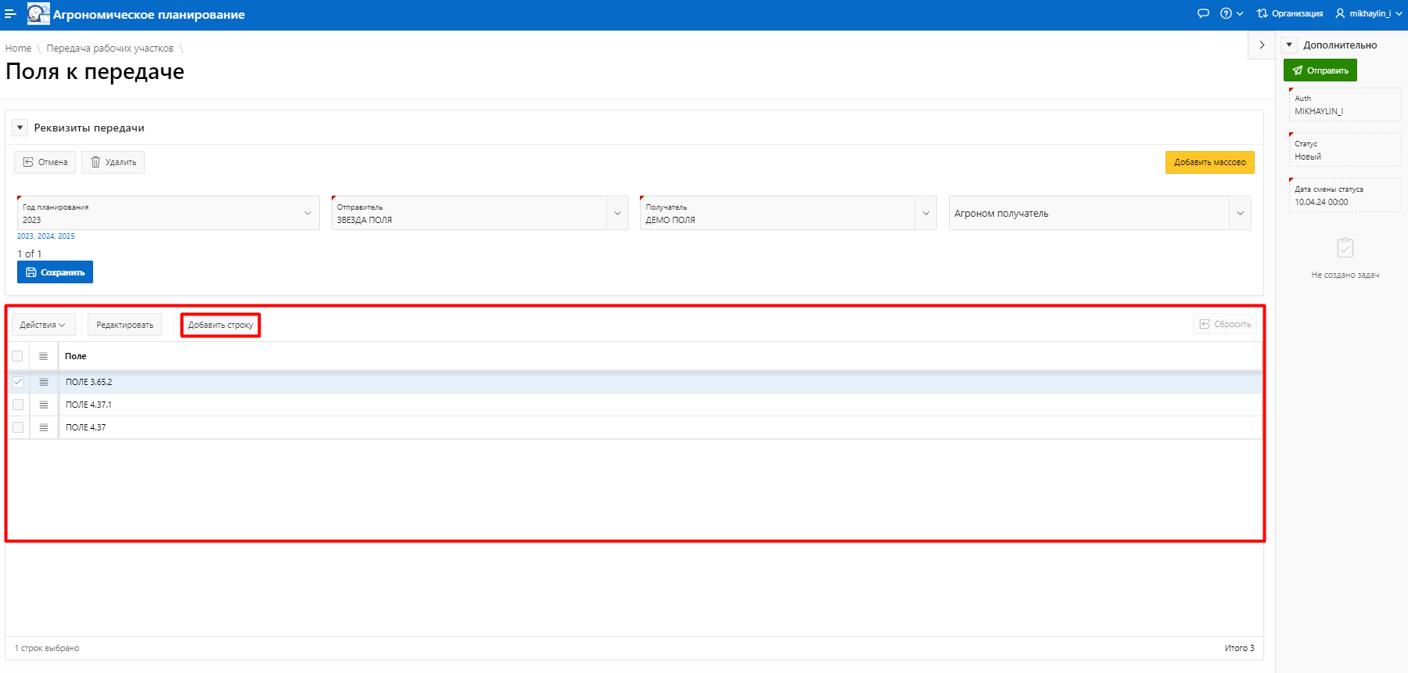Open the help question mark menu
Image resolution: width=1408 pixels, height=673 pixels.
coord(1231,13)
